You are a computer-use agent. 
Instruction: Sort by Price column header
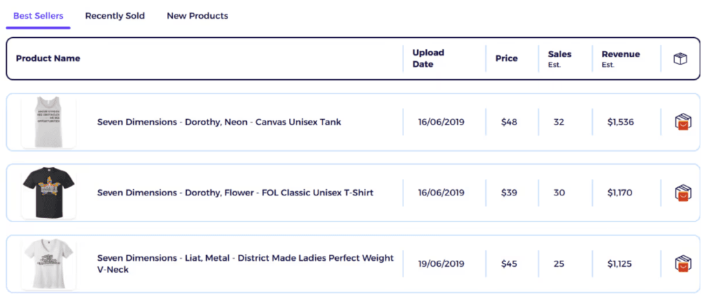coord(506,58)
